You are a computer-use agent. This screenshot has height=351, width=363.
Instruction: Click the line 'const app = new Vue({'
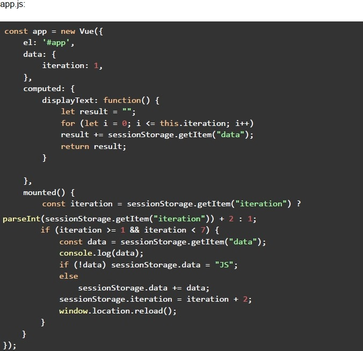click(x=54, y=31)
